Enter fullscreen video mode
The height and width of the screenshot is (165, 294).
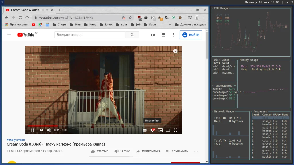tap(176, 130)
